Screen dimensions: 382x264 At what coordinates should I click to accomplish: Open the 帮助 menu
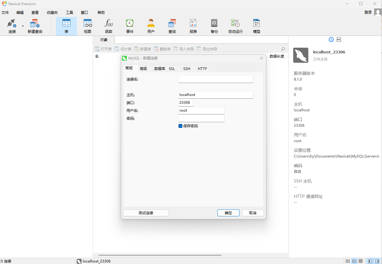101,13
